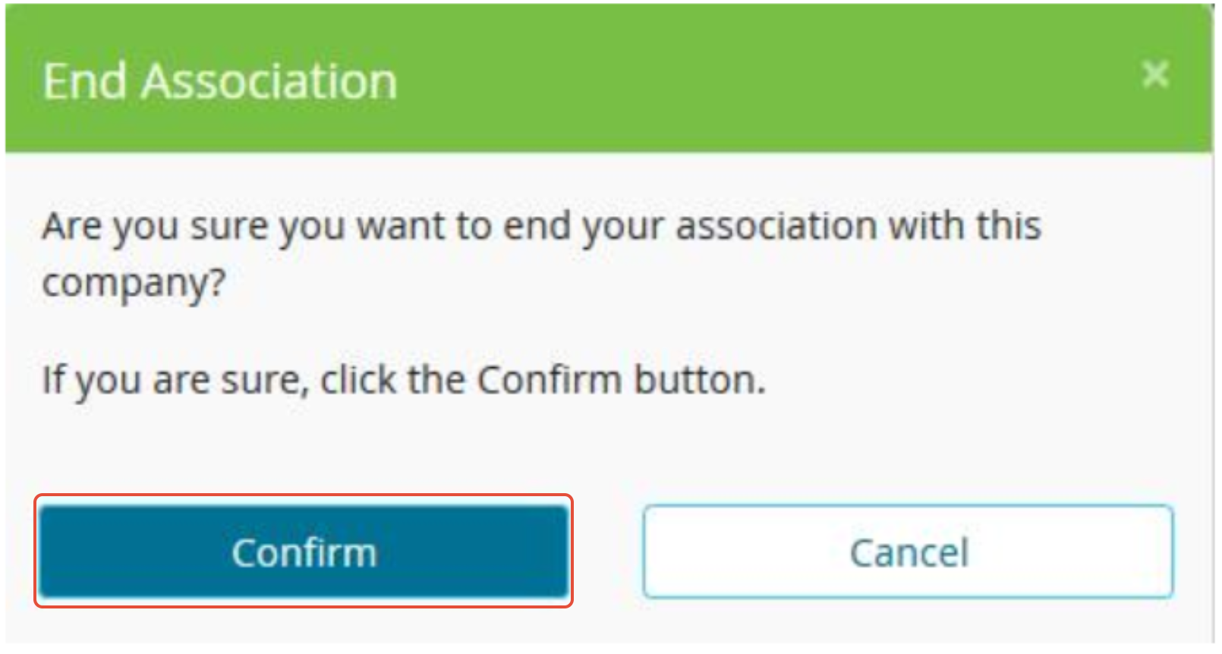Click the 'If you are sure' instruction text
This screenshot has height=654, width=1222.
404,379
